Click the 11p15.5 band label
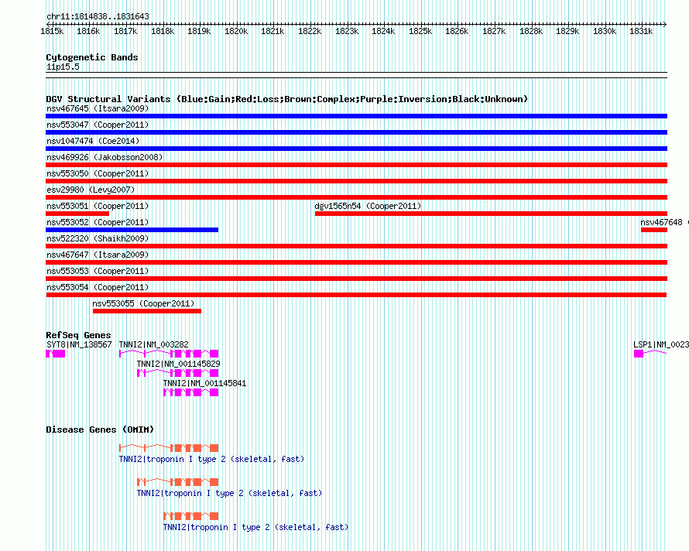This screenshot has height=551, width=689. point(63,67)
